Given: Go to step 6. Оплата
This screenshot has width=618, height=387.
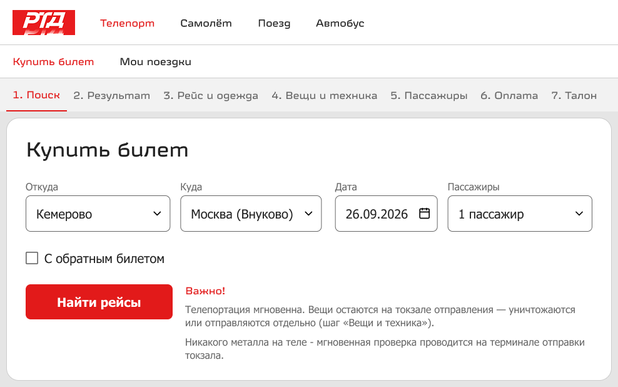Looking at the screenshot, I should point(509,95).
